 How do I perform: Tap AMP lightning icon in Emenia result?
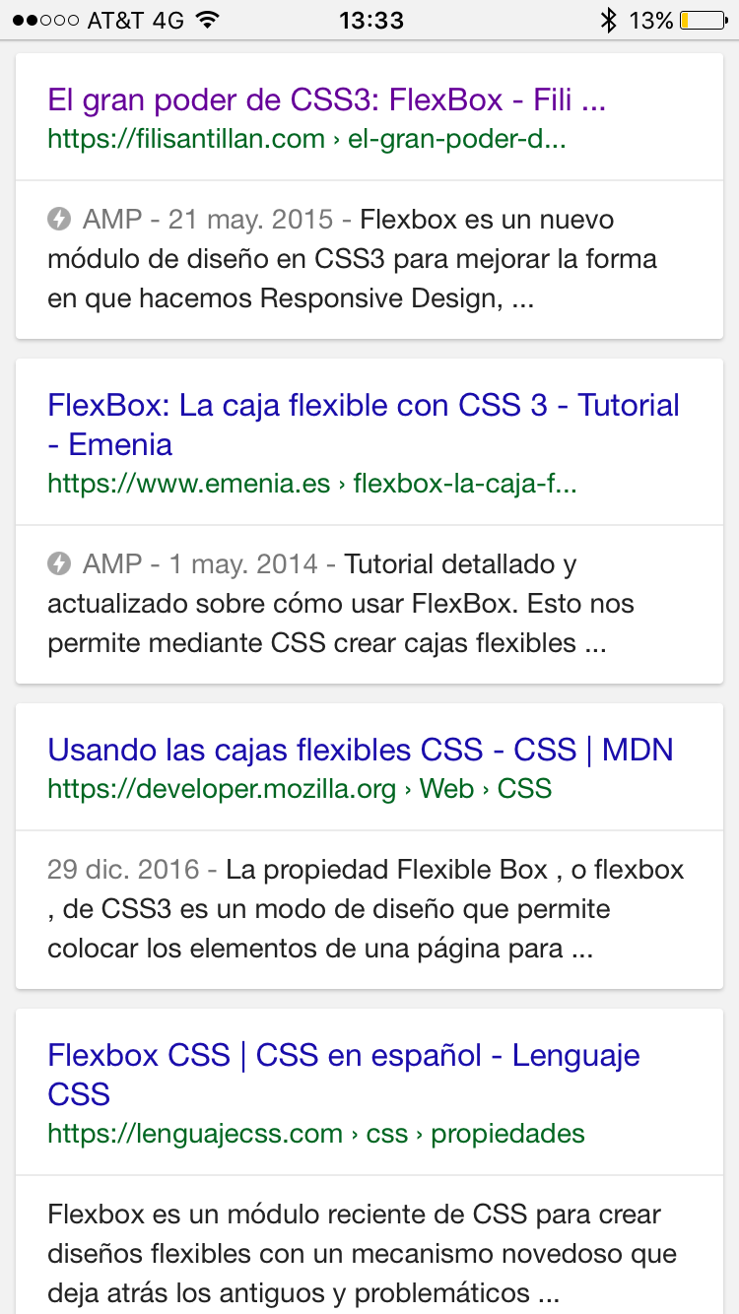59,563
